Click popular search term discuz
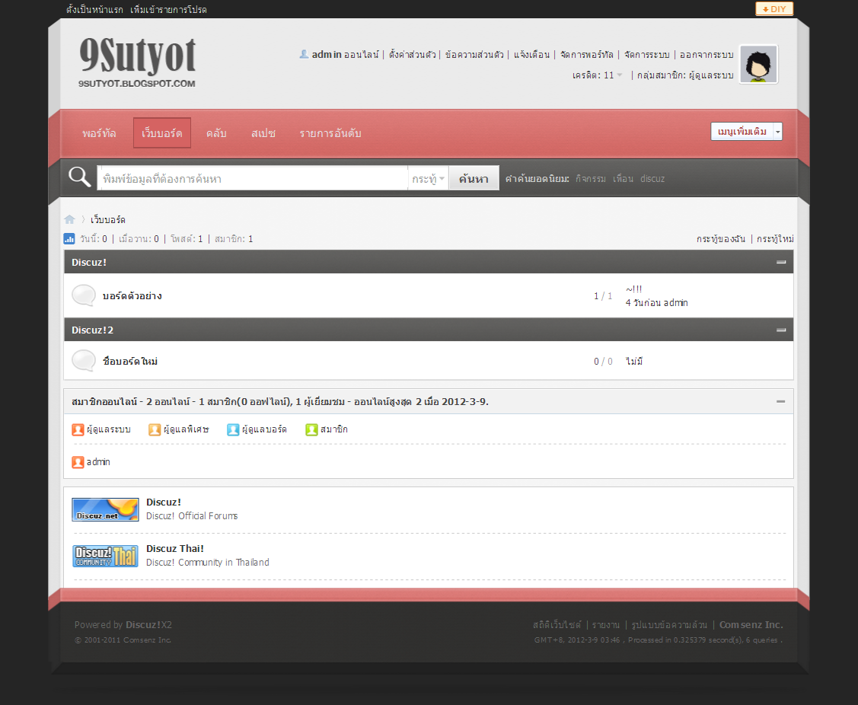The height and width of the screenshot is (705, 858). (652, 178)
